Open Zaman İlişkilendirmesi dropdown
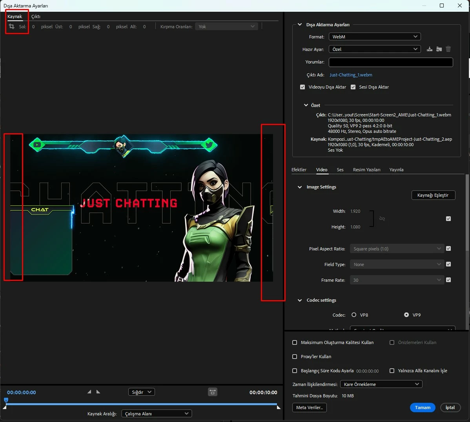 (x=381, y=384)
